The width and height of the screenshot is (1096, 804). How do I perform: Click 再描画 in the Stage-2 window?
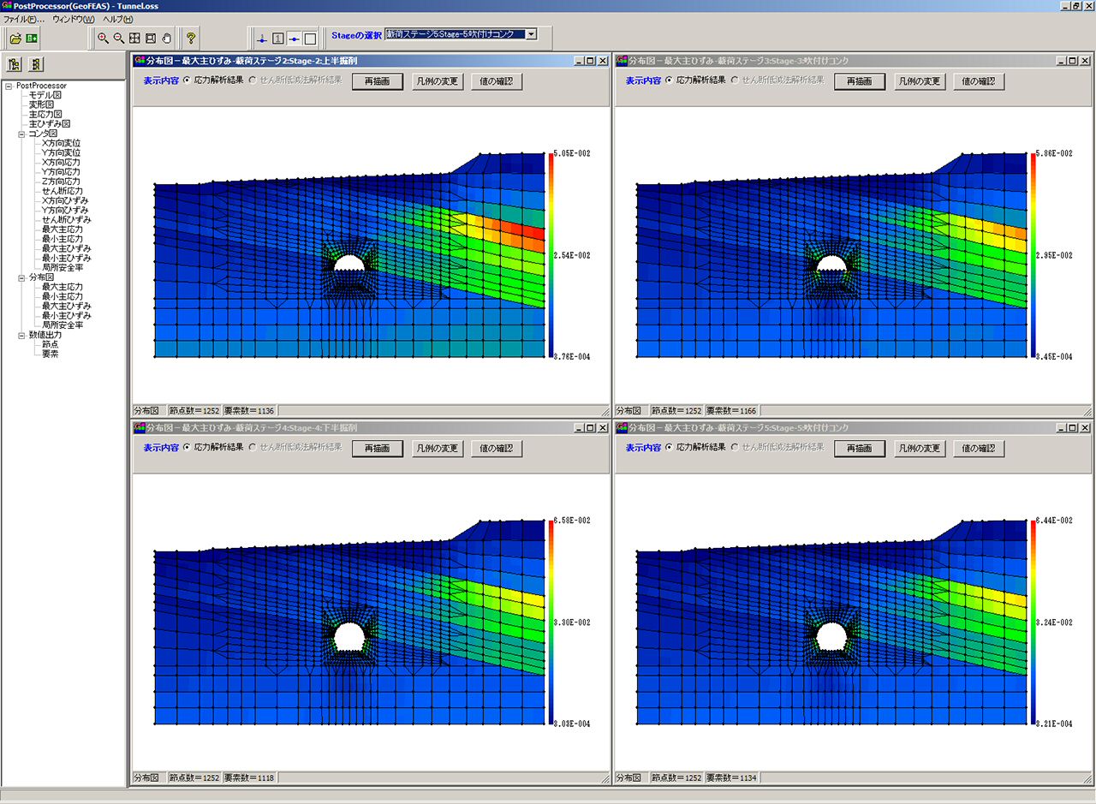click(x=378, y=81)
